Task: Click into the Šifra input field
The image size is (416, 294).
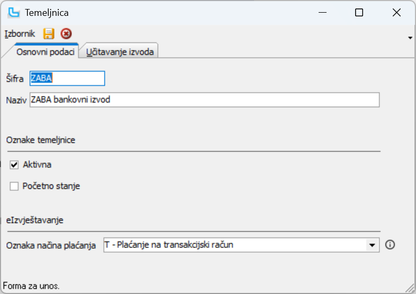Action: [67, 78]
